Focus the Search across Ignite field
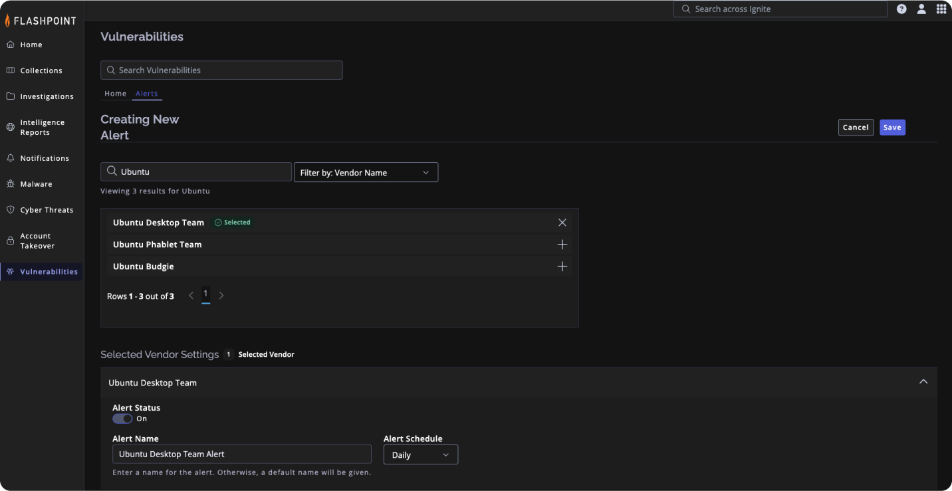The height and width of the screenshot is (491, 952). click(780, 9)
